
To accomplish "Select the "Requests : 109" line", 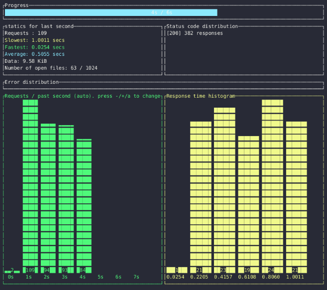I will [x=26, y=33].
